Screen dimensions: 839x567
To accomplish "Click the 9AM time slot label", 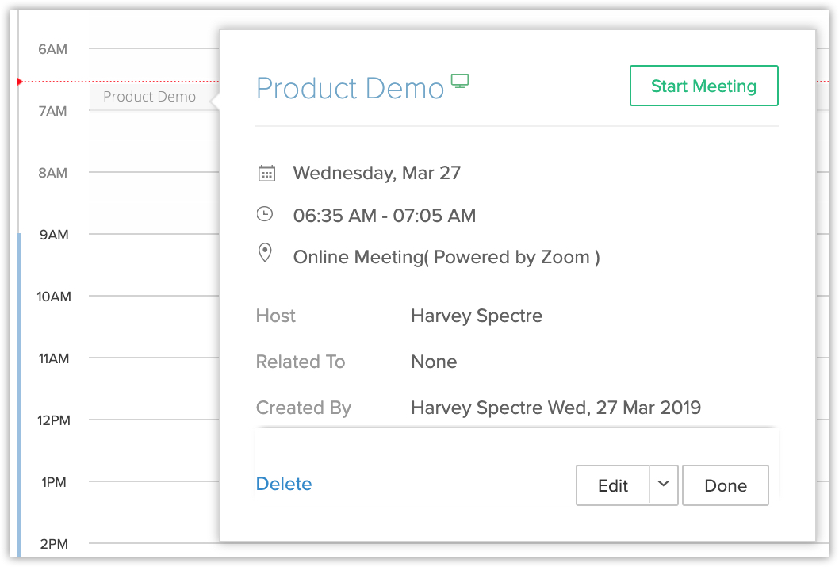I will pyautogui.click(x=53, y=235).
